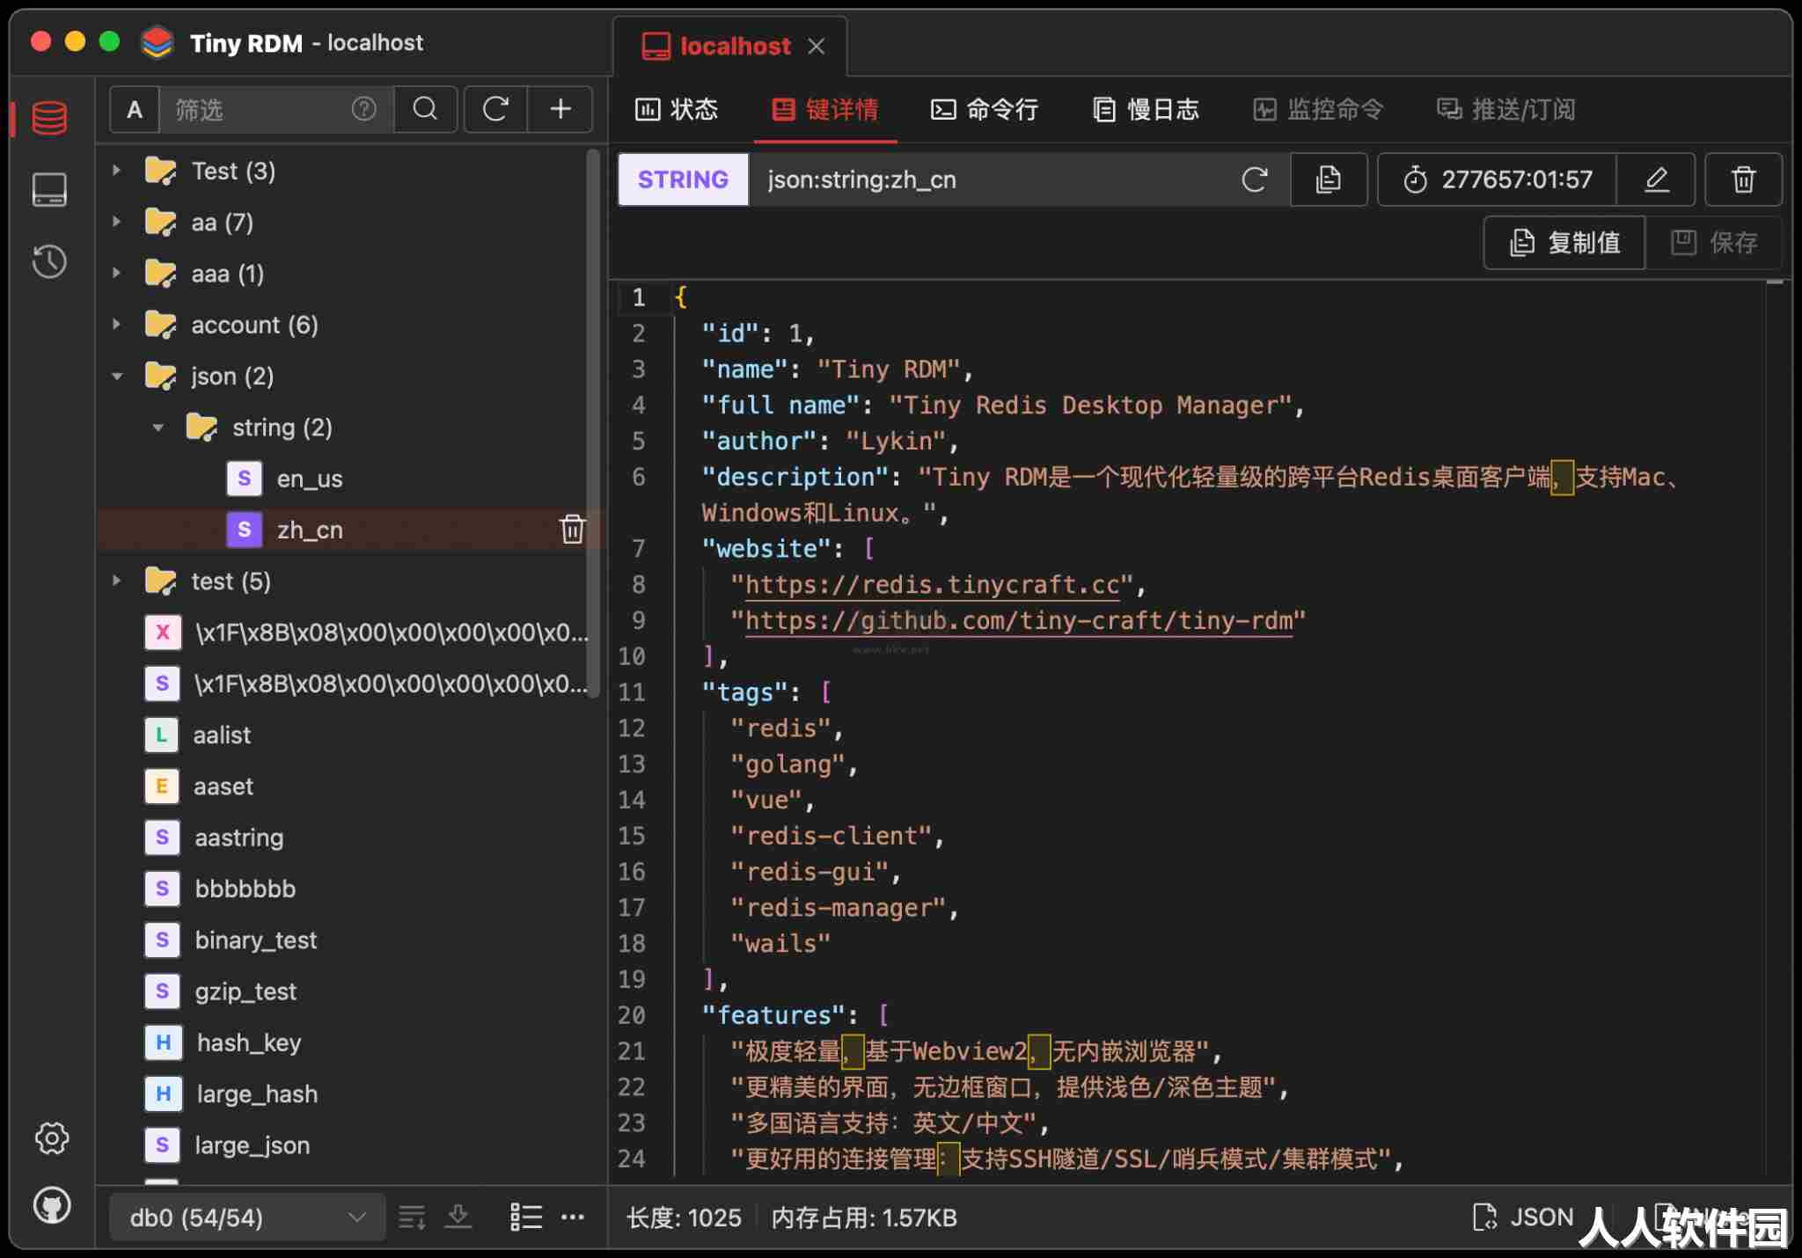
Task: Expand the test (5) folder
Action: pyautogui.click(x=116, y=581)
